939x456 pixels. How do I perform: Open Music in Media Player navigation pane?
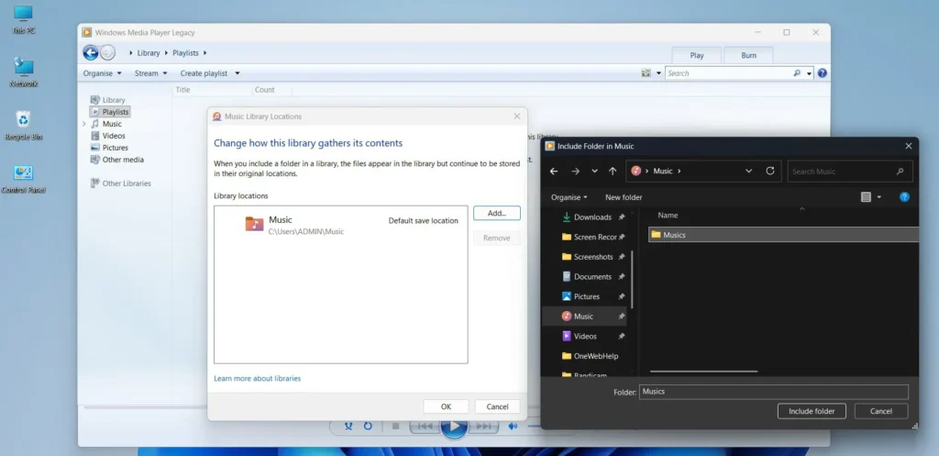point(106,124)
